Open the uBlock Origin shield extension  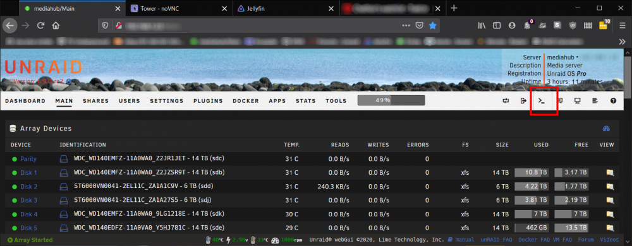click(573, 25)
